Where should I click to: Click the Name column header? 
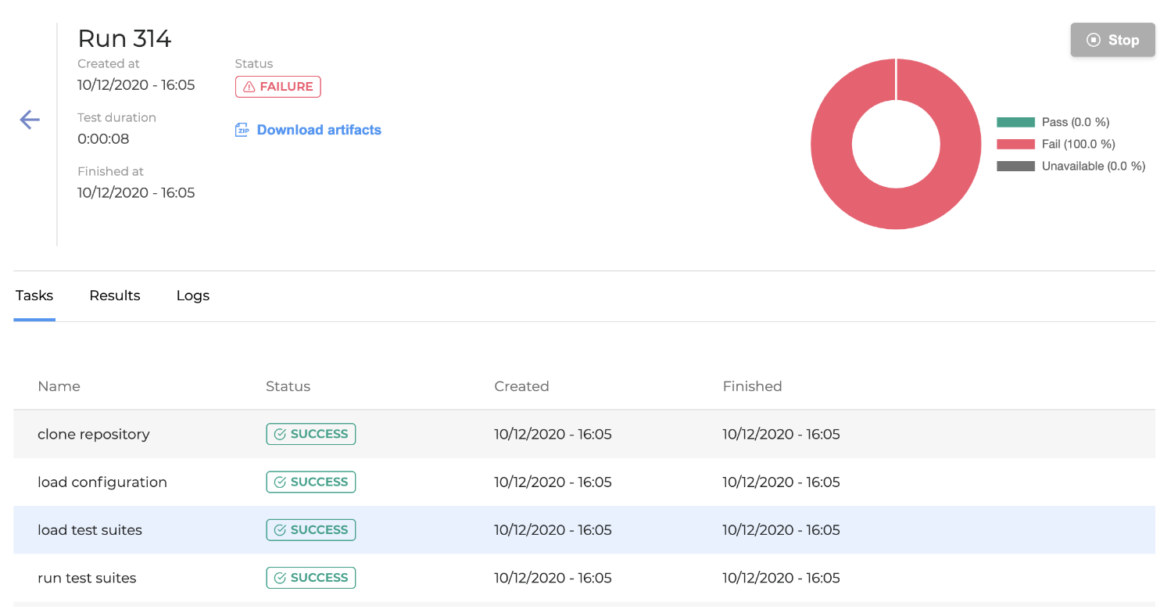click(x=59, y=386)
